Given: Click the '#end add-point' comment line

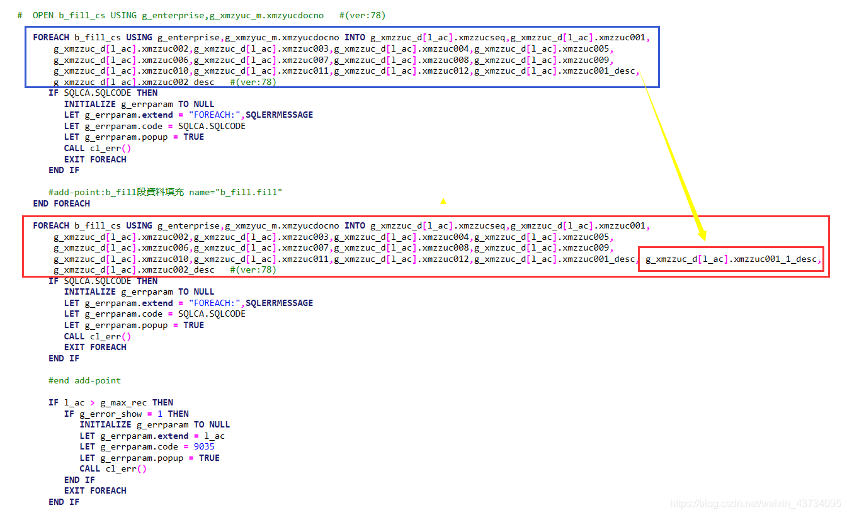Looking at the screenshot, I should (84, 380).
